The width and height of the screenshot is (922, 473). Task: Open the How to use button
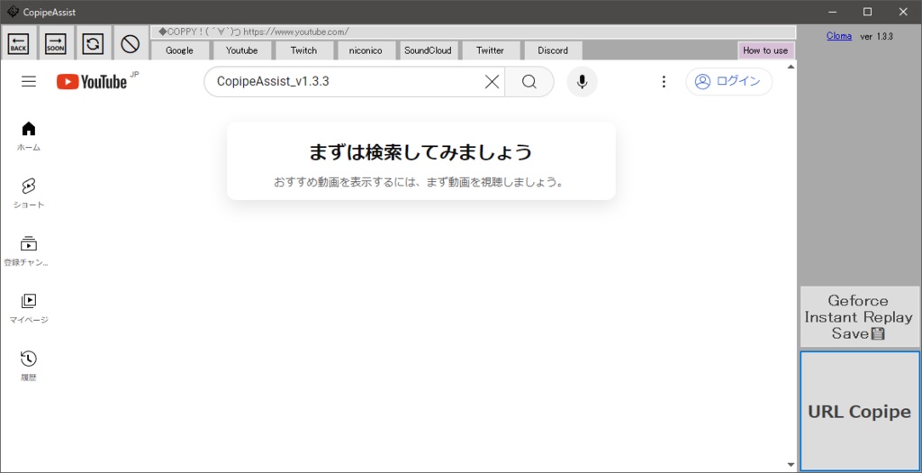pos(765,50)
